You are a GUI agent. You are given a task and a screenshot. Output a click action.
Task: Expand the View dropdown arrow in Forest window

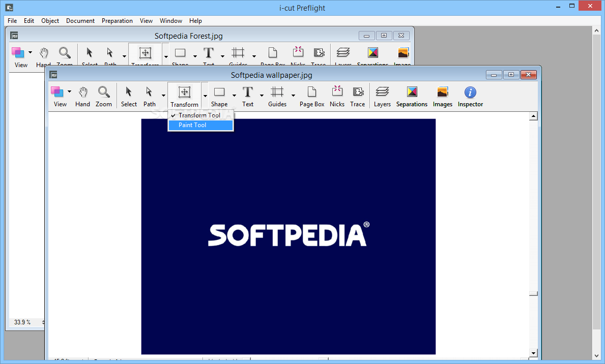click(x=30, y=52)
